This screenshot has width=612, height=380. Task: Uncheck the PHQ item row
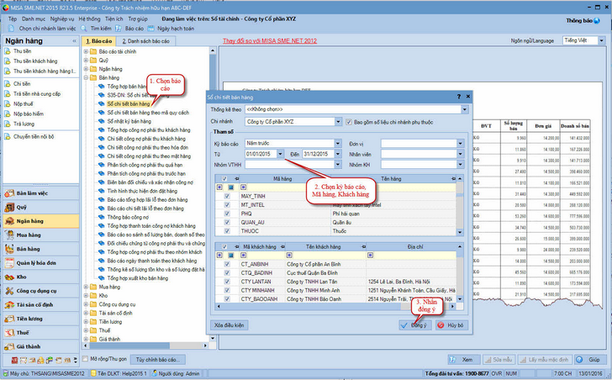(x=227, y=214)
